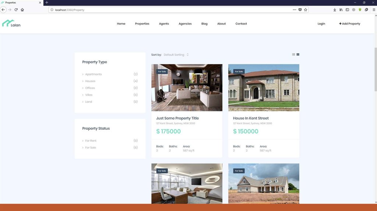Click the extension icon left of the menu
The height and width of the screenshot is (211, 377).
pos(366,10)
